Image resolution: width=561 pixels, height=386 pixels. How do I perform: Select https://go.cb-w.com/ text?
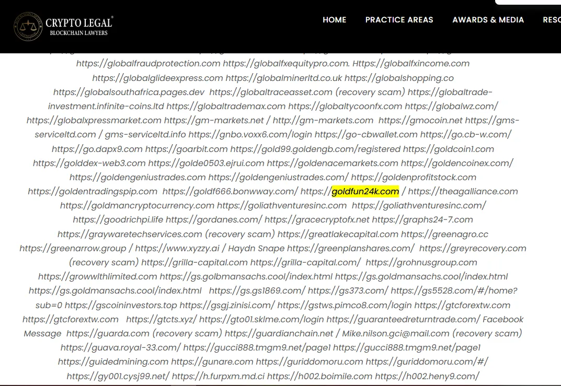pos(466,134)
